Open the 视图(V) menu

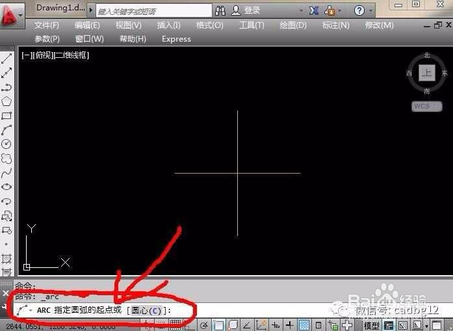tap(128, 25)
